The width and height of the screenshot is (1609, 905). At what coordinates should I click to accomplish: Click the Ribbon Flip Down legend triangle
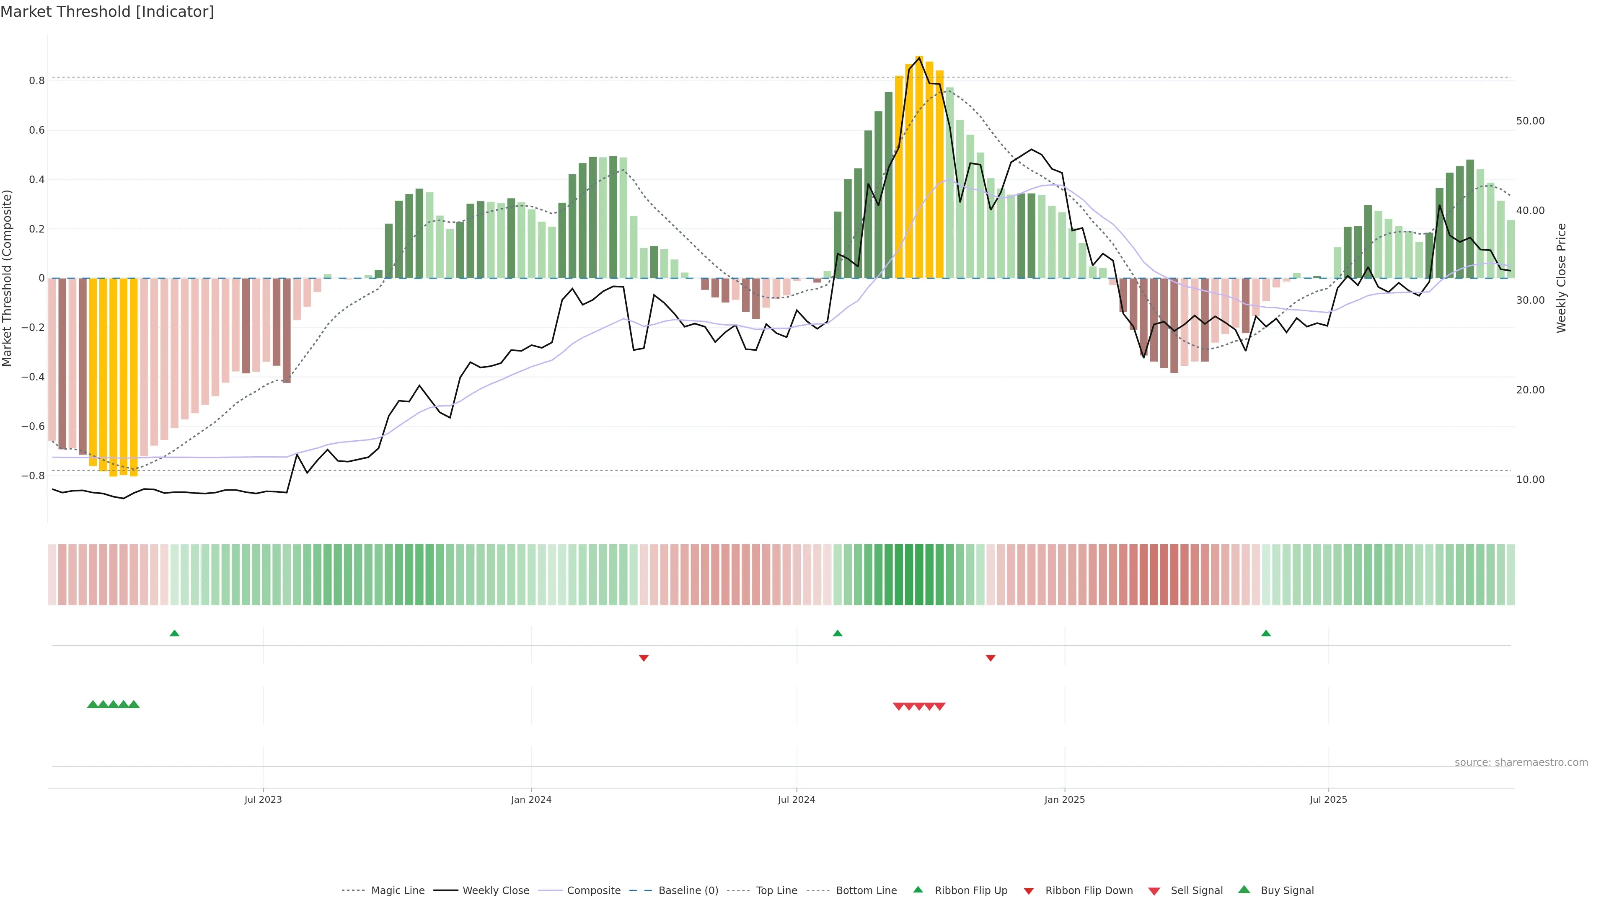coord(1029,891)
